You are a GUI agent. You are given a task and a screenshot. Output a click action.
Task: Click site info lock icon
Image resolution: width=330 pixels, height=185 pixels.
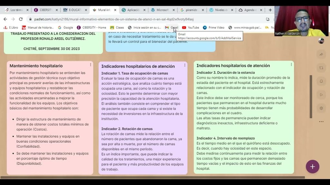(30, 19)
